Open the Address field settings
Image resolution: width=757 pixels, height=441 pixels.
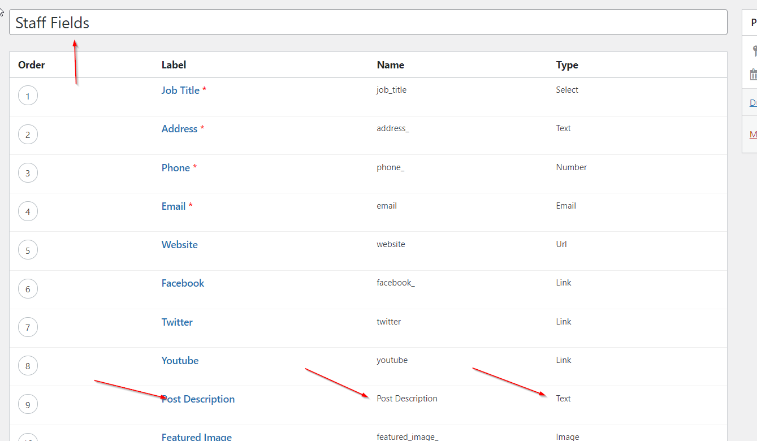click(x=179, y=129)
